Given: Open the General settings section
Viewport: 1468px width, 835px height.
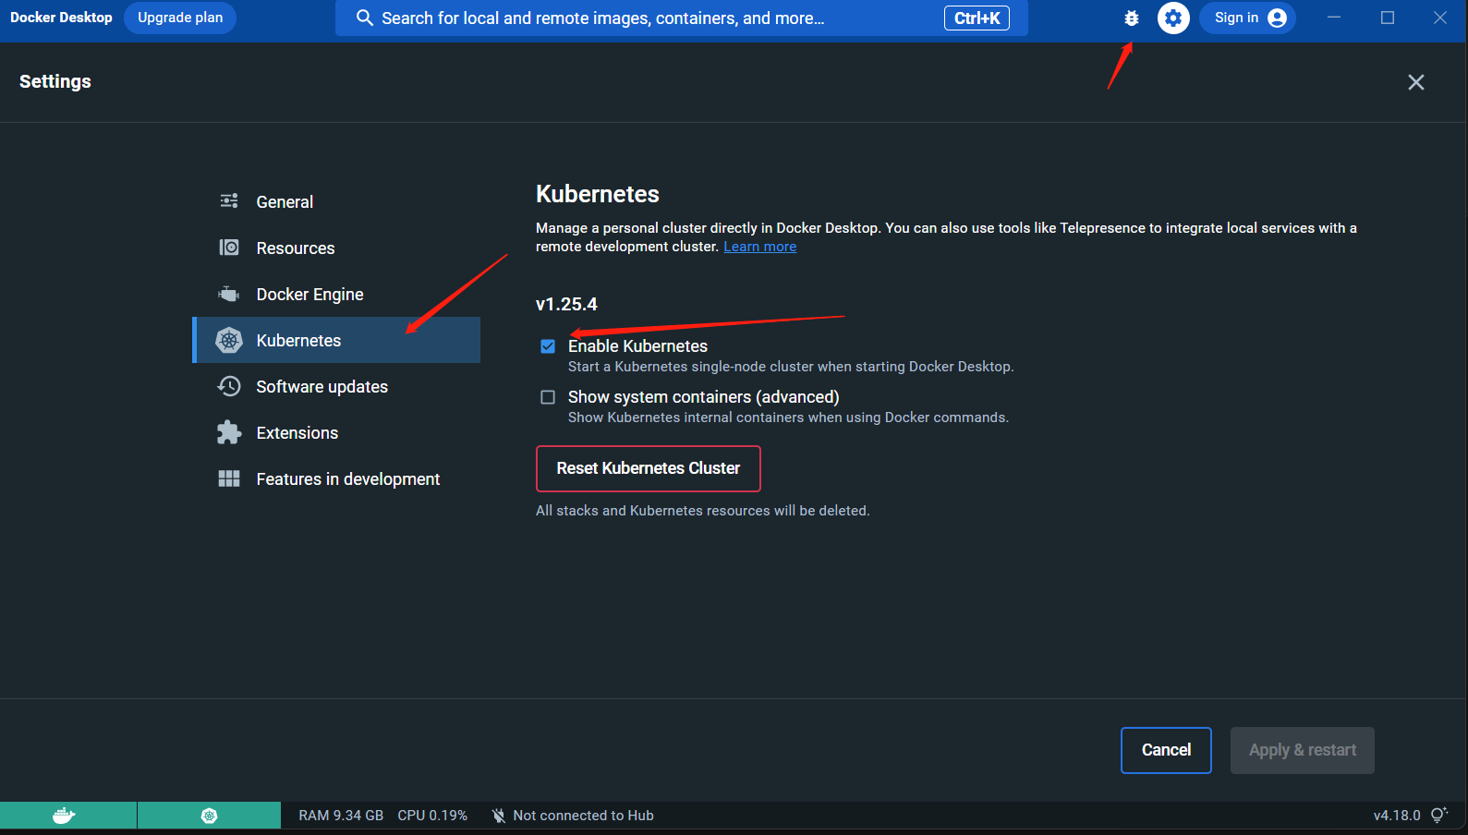Looking at the screenshot, I should (336, 201).
